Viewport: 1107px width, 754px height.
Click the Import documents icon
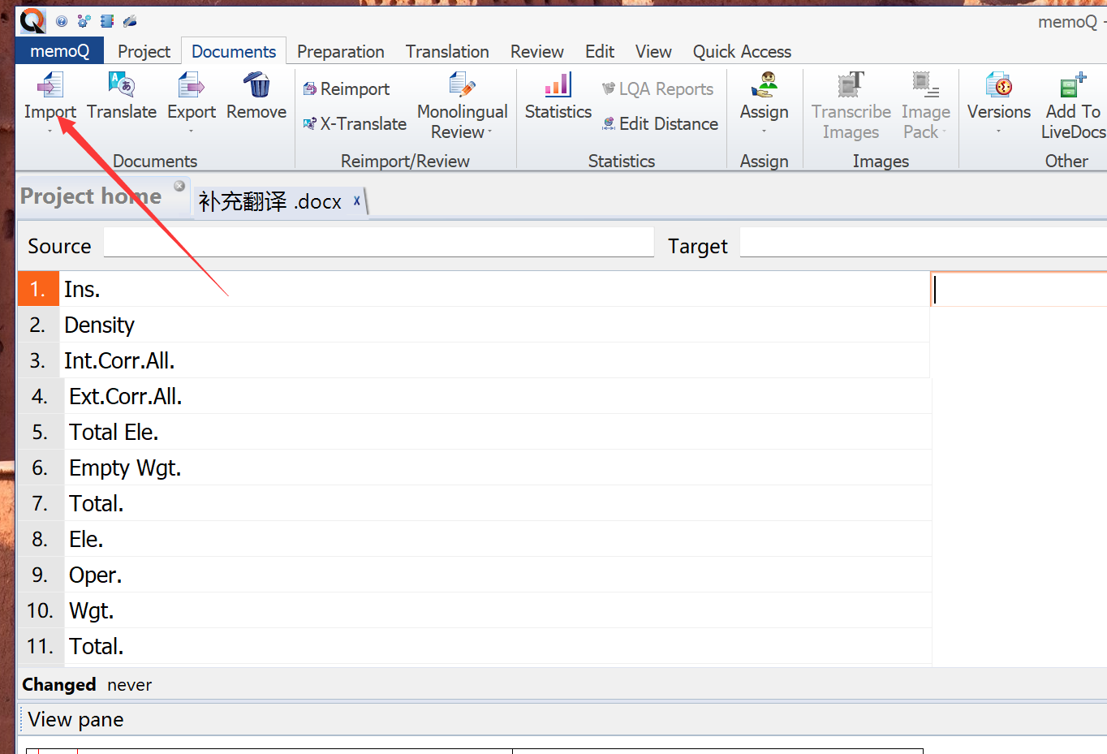coord(50,85)
